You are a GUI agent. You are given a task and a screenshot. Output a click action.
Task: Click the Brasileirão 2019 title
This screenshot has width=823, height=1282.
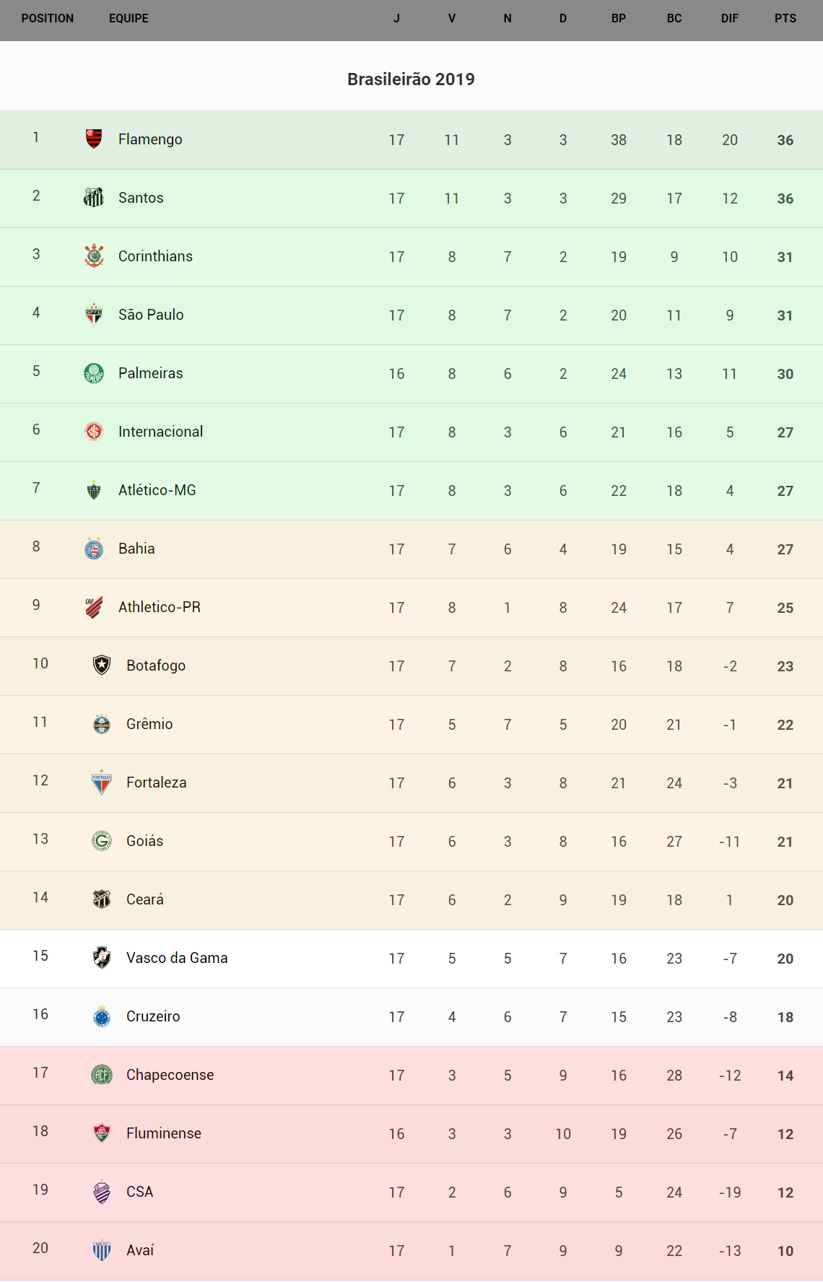pos(411,79)
